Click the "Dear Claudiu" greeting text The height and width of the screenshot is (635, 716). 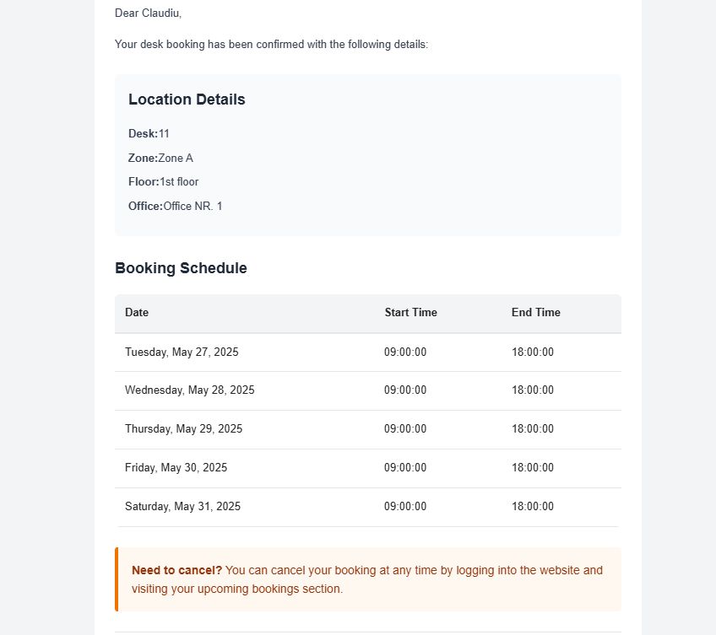click(x=148, y=13)
